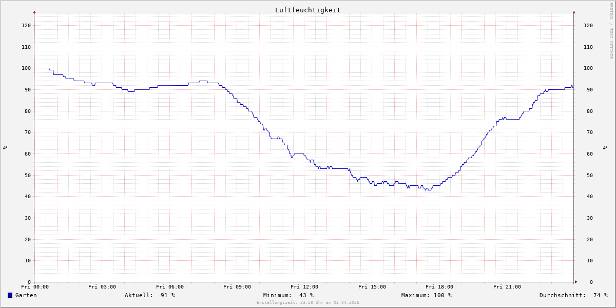
Task: Click the Fri 21:00 time label
Action: pos(507,287)
